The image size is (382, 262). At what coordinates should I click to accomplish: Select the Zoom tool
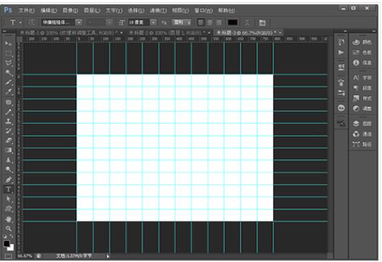point(8,229)
